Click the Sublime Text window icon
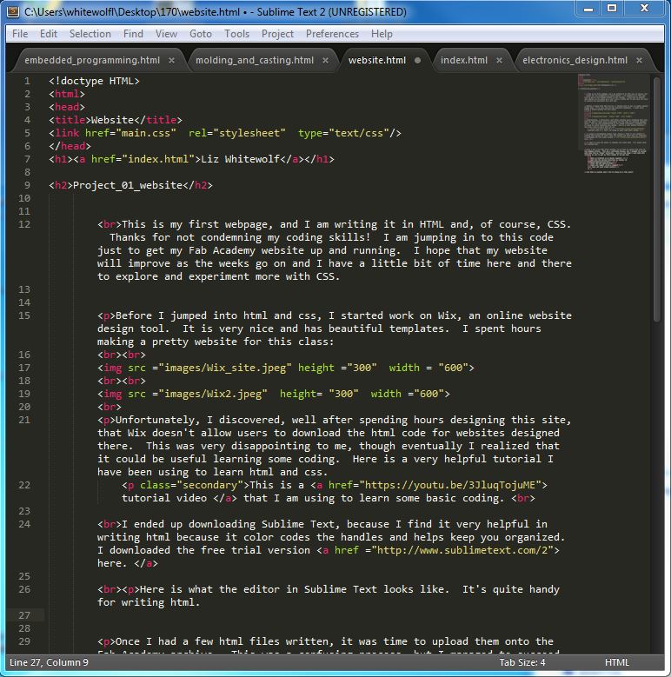Viewport: 671px width, 677px height. pos(13,11)
